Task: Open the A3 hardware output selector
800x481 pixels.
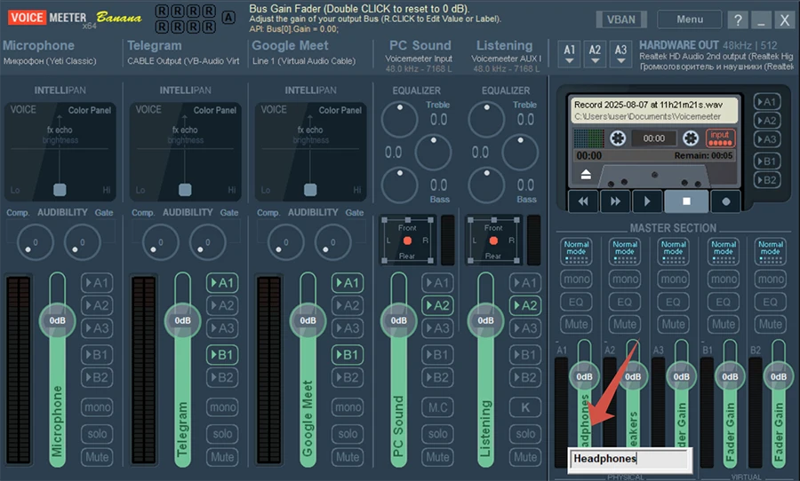Action: point(620,52)
